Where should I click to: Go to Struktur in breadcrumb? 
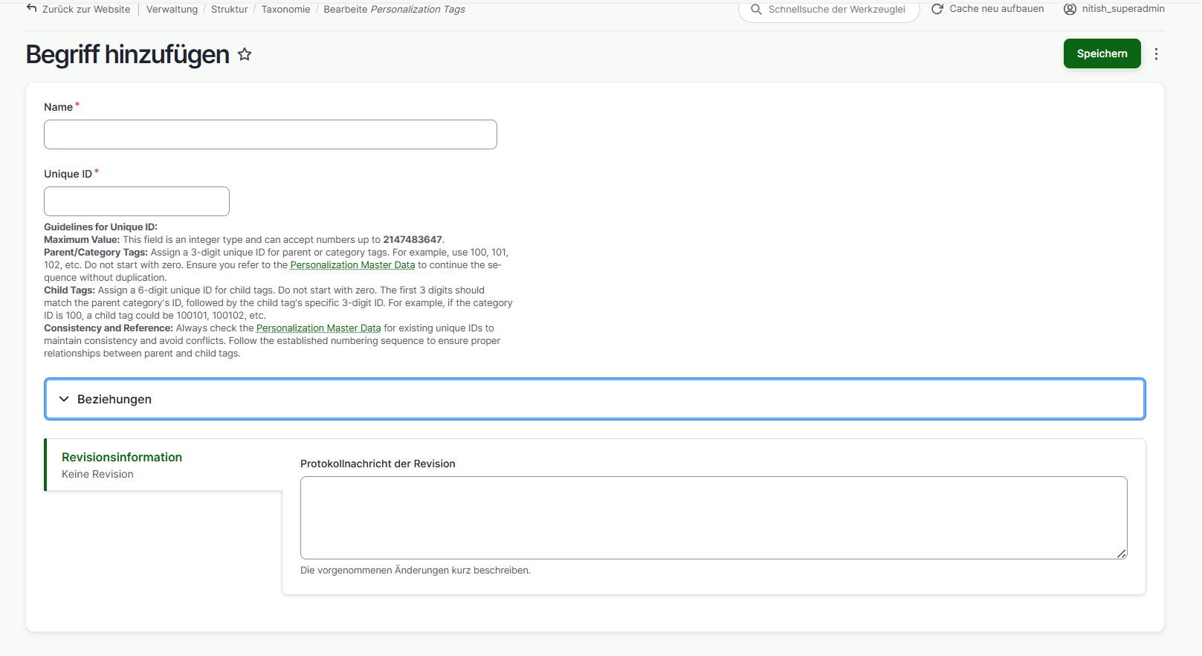229,10
